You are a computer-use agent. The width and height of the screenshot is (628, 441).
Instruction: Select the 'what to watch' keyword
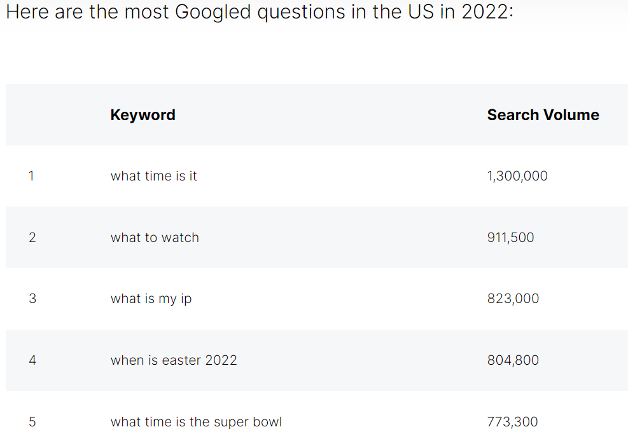click(155, 238)
